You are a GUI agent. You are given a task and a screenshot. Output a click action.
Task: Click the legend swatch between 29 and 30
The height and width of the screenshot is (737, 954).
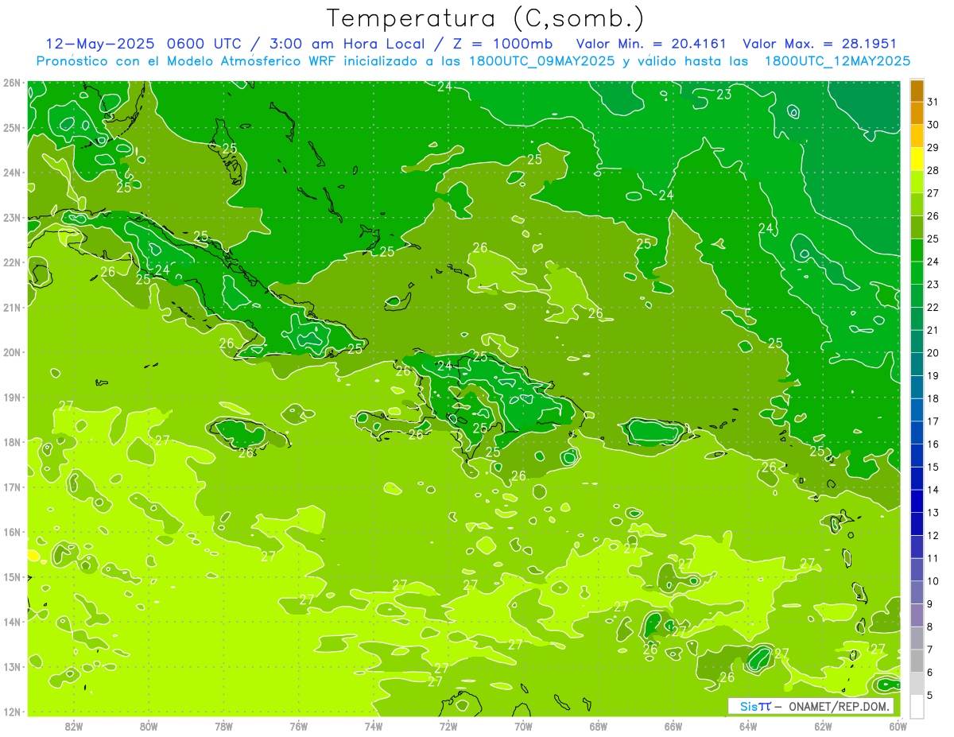pos(917,136)
